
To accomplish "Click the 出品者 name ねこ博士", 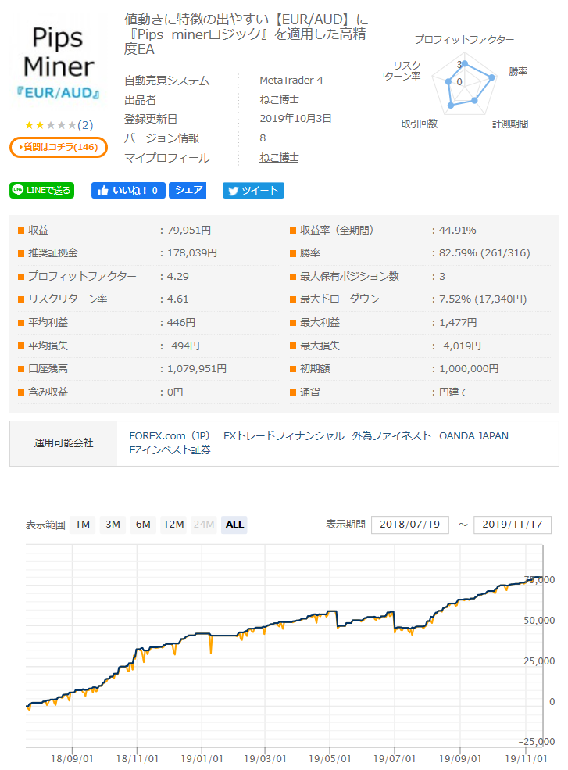I will [279, 100].
